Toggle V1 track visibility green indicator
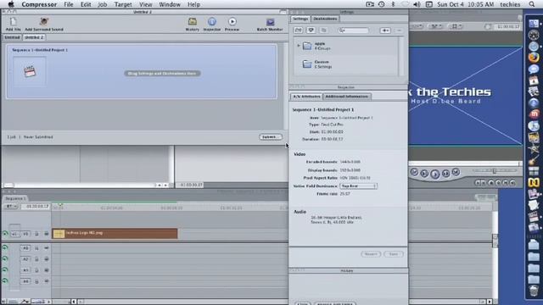543x305 pixels. (5, 234)
